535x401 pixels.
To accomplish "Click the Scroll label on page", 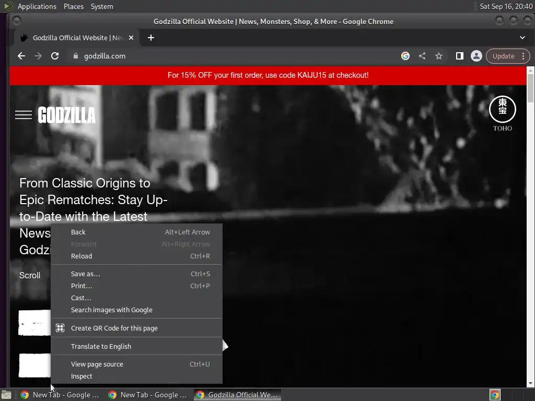I will click(30, 276).
